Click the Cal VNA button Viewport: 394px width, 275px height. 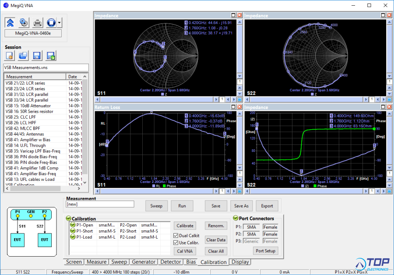point(185,251)
